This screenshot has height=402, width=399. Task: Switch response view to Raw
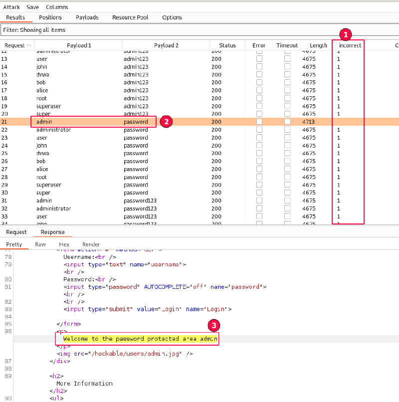coord(40,244)
